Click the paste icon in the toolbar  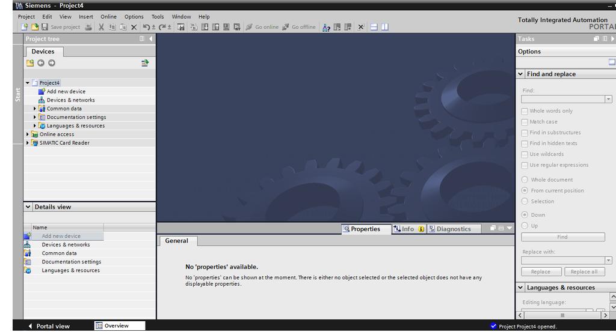pos(123,27)
